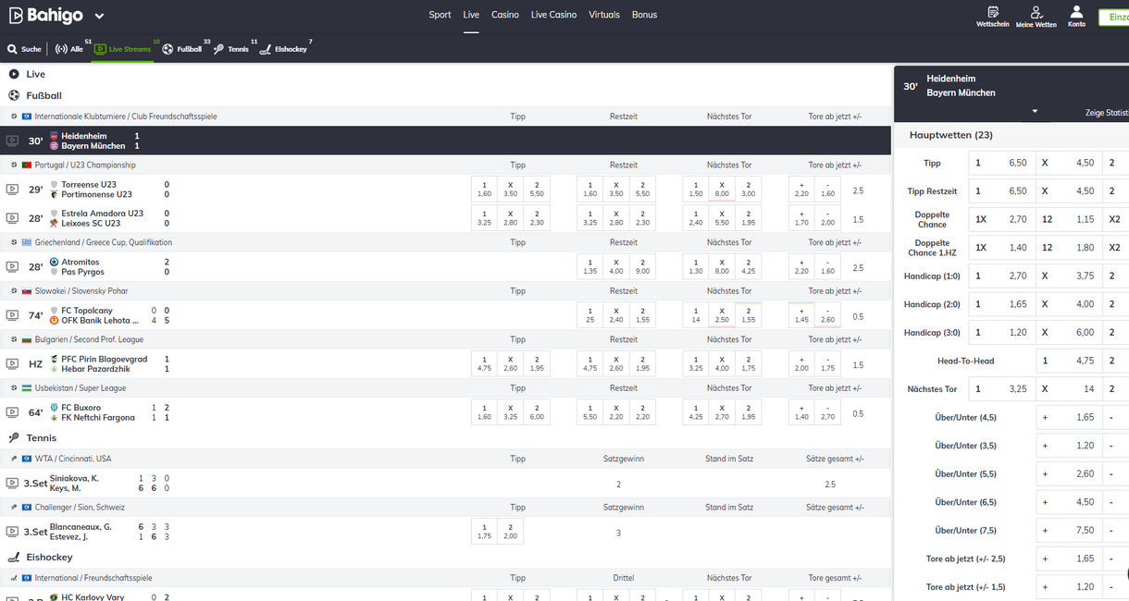This screenshot has height=601, width=1129.
Task: Open live stream for Siniakova vs Keys
Action: click(x=12, y=483)
